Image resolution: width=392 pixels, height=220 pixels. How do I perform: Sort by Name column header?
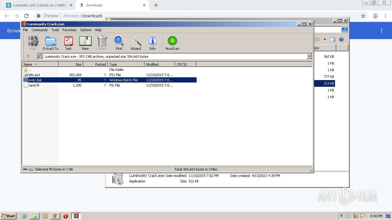click(40, 64)
